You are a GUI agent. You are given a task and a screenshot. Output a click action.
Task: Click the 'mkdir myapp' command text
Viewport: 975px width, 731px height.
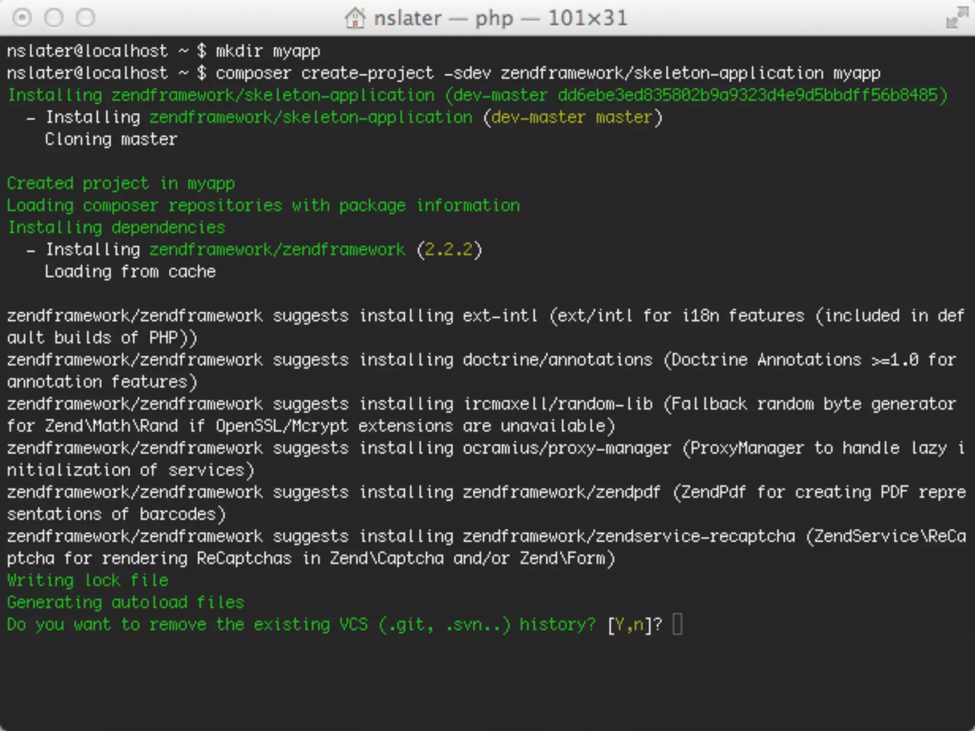[x=268, y=51]
